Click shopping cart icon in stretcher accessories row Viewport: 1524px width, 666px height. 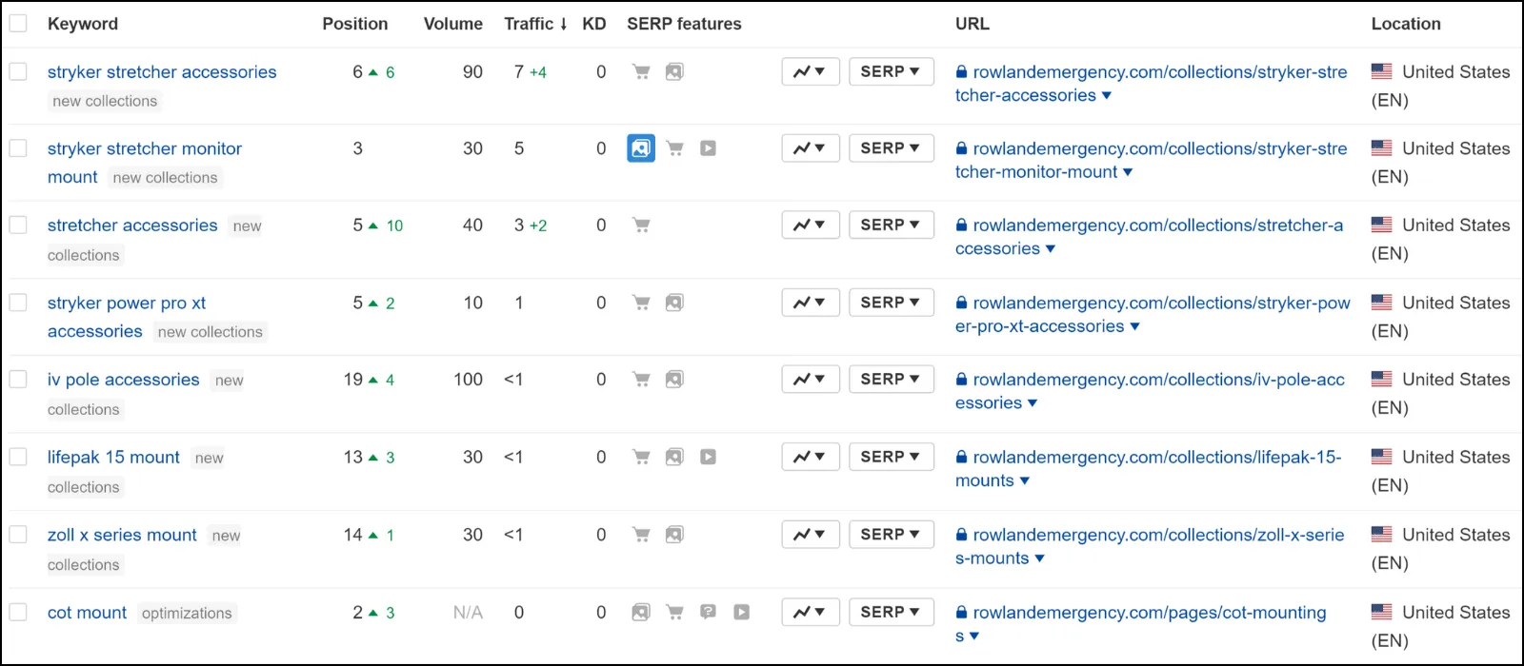(x=641, y=225)
